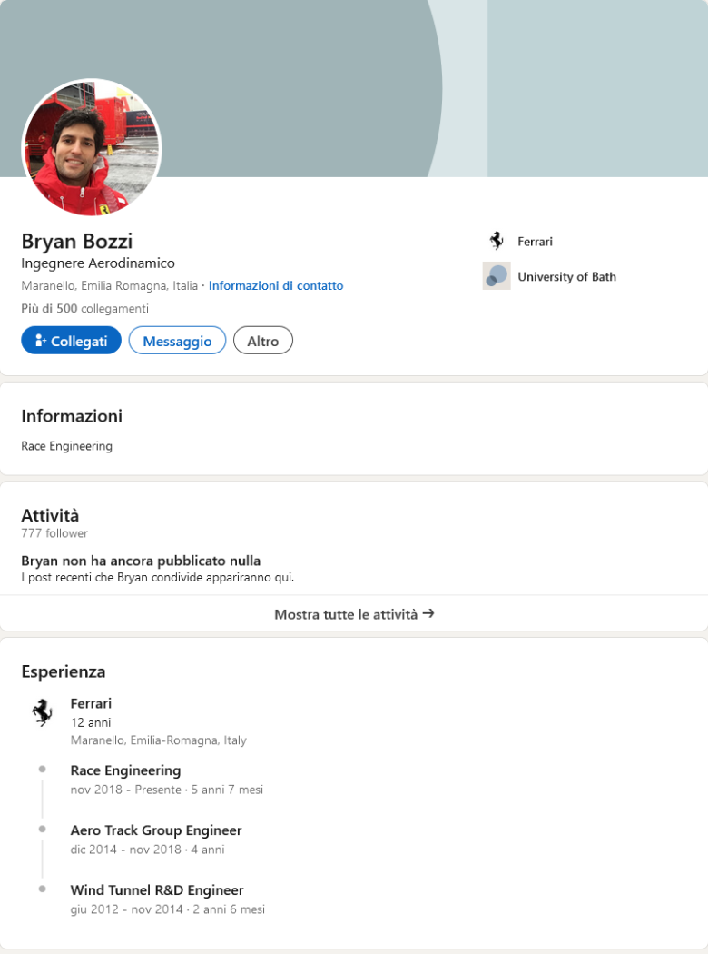Click giu 2012 - nov 2014 date range
Image resolution: width=708 pixels, height=954 pixels.
point(126,909)
